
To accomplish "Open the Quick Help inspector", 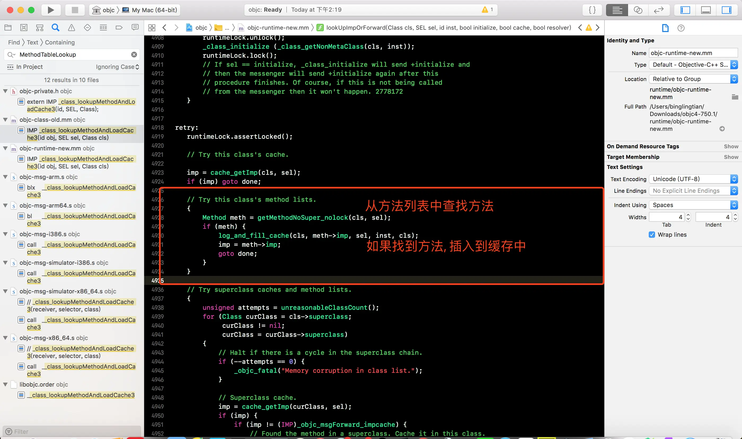I will [x=681, y=28].
